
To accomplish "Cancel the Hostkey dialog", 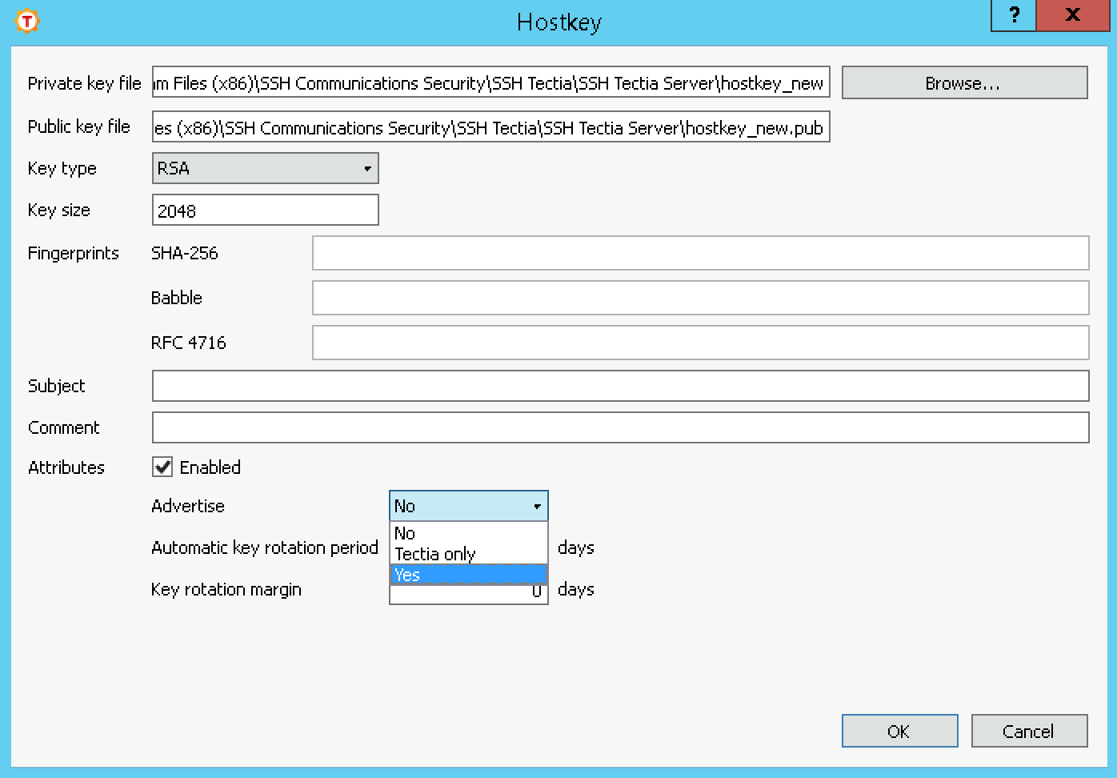I will (x=1029, y=731).
